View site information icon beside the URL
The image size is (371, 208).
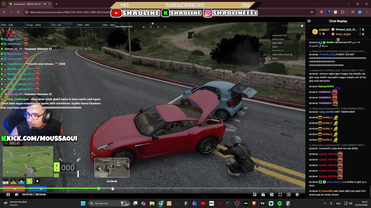(26, 12)
